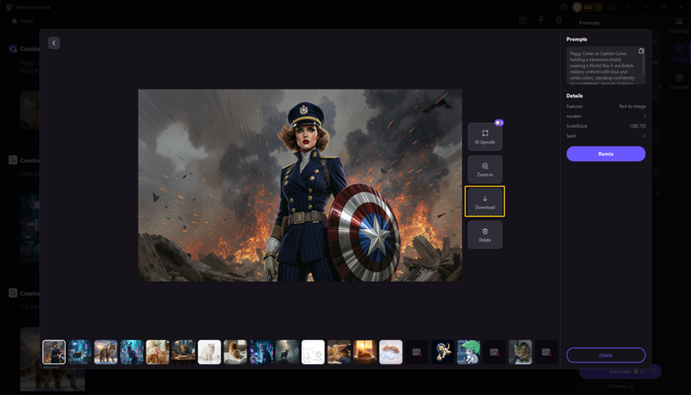
Task: Select the astronaut thumbnail
Action: tap(442, 352)
